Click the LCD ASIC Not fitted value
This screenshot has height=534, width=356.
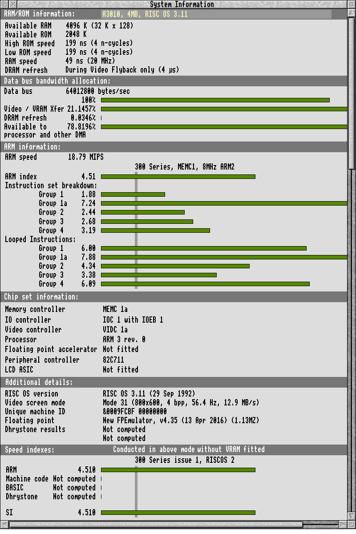(121, 370)
